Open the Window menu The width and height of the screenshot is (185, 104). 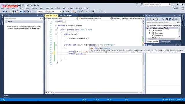click(79, 8)
